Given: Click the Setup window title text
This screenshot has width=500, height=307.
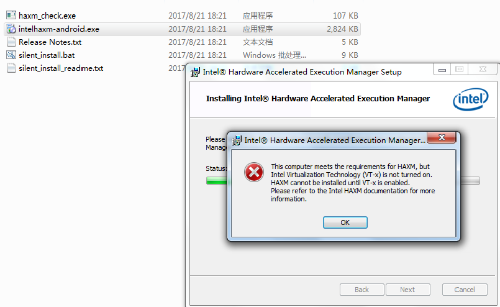Looking at the screenshot, I should pyautogui.click(x=302, y=72).
